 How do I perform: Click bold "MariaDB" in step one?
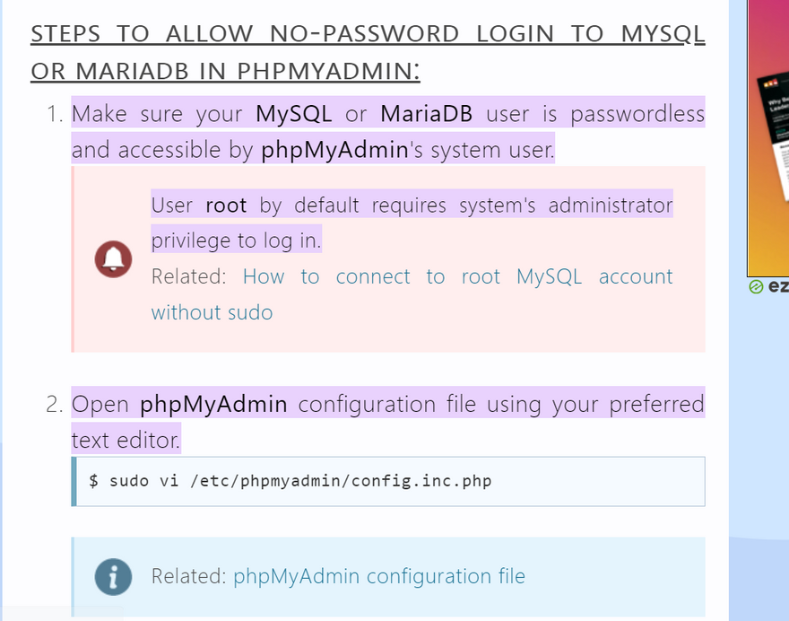coord(426,114)
